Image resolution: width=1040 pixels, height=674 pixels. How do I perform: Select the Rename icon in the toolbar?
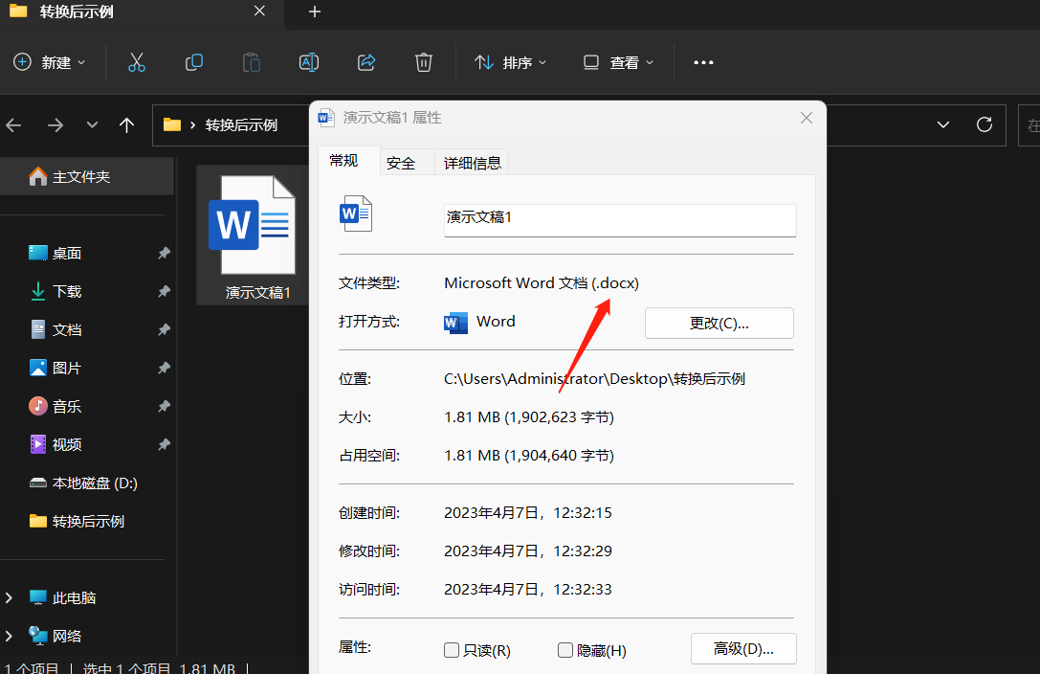tap(308, 62)
